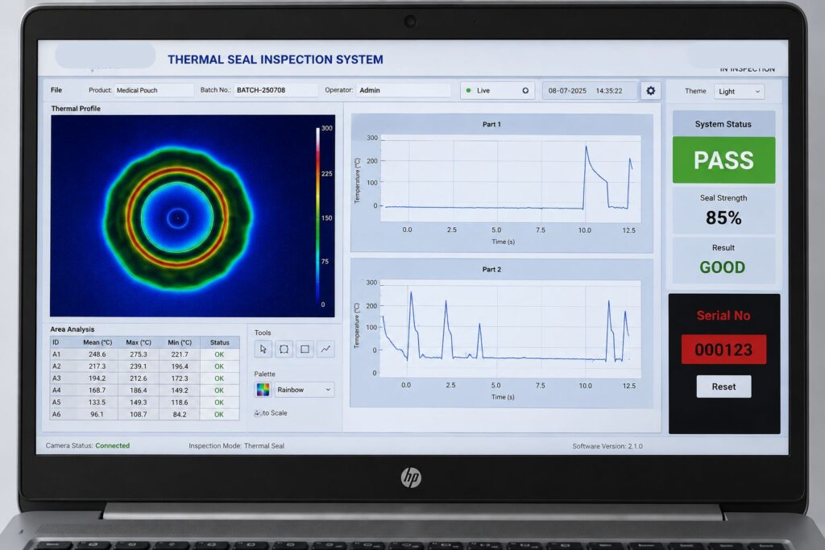Click the date 08-07-2025
The width and height of the screenshot is (825, 550).
pos(567,91)
